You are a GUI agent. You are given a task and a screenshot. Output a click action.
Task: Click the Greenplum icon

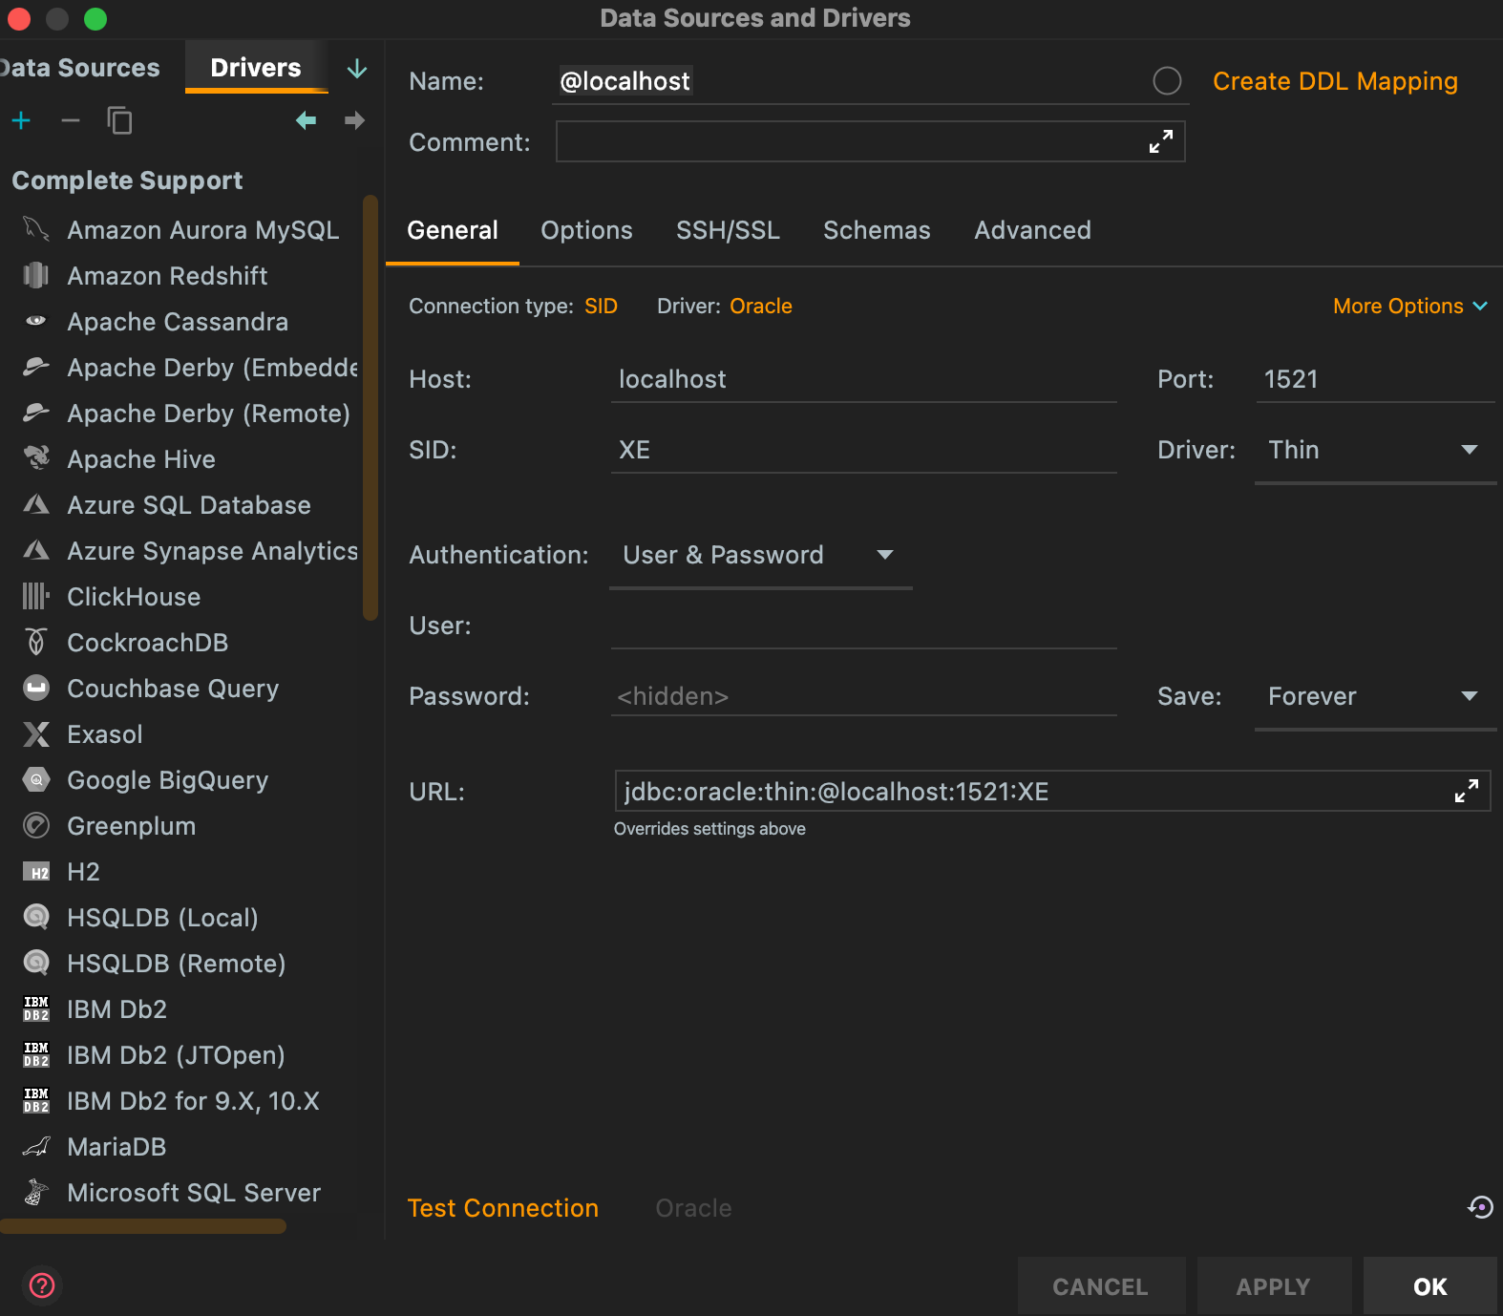click(36, 825)
